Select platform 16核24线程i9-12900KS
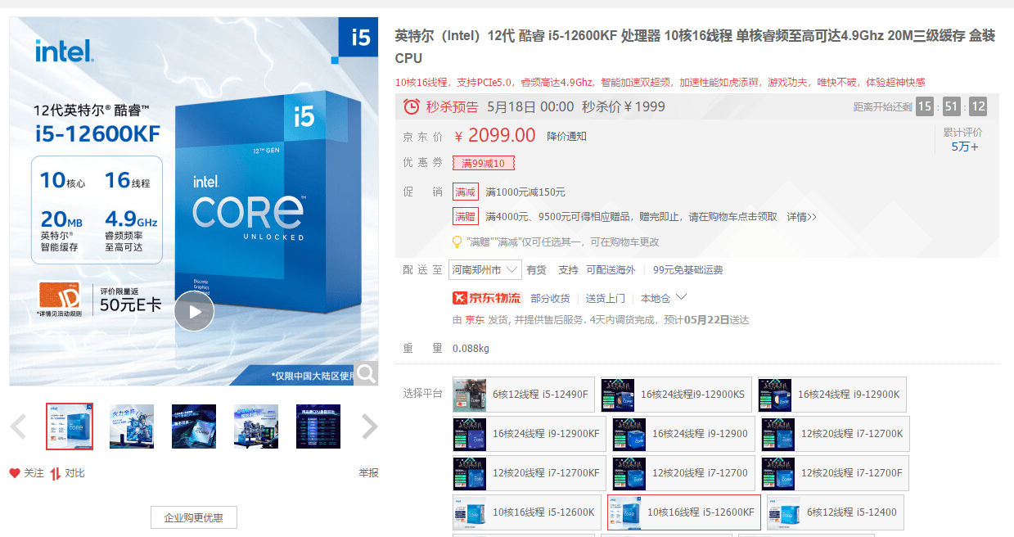This screenshot has height=537, width=1014. pyautogui.click(x=676, y=395)
